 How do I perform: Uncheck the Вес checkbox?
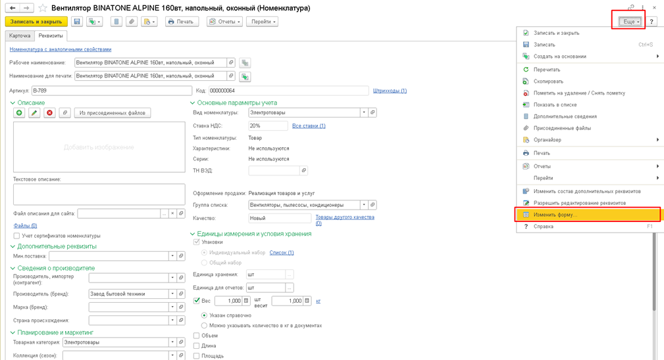pos(196,301)
